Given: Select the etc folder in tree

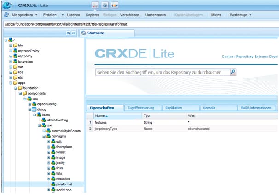Looking at the screenshot, I should (x=20, y=77).
